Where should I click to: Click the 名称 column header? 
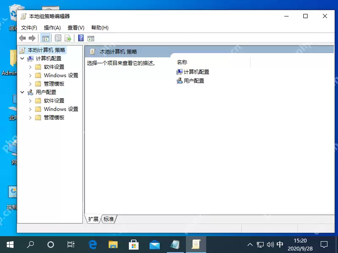[182, 62]
